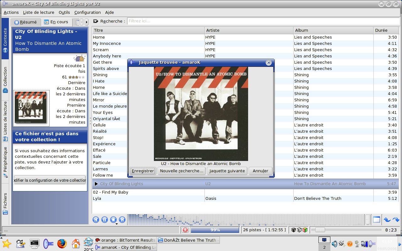Click the collection configuration button in sidebar
This screenshot has height=251, width=402.
coord(50,180)
